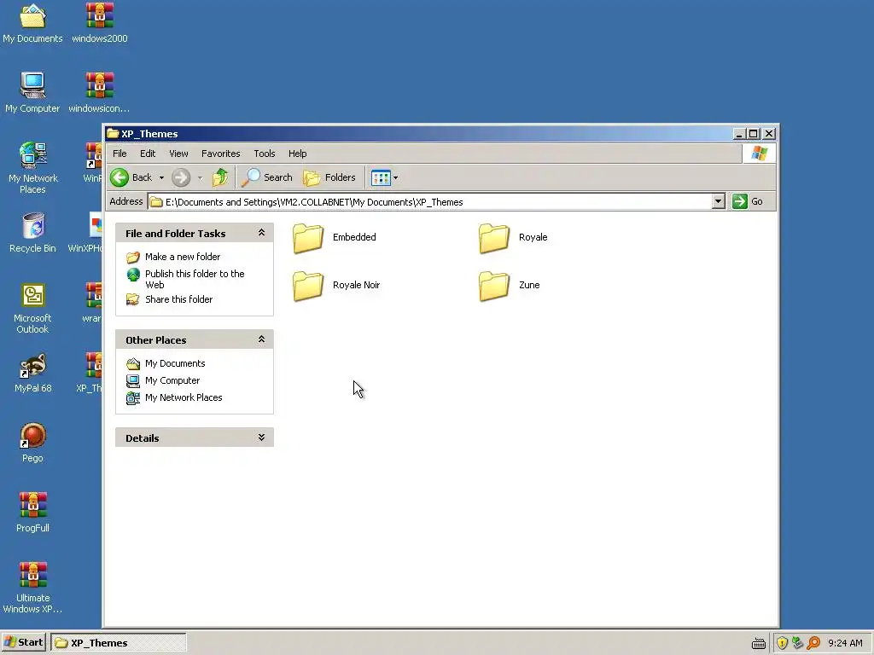Select the Embedded folder
This screenshot has height=655, width=874.
(x=335, y=238)
